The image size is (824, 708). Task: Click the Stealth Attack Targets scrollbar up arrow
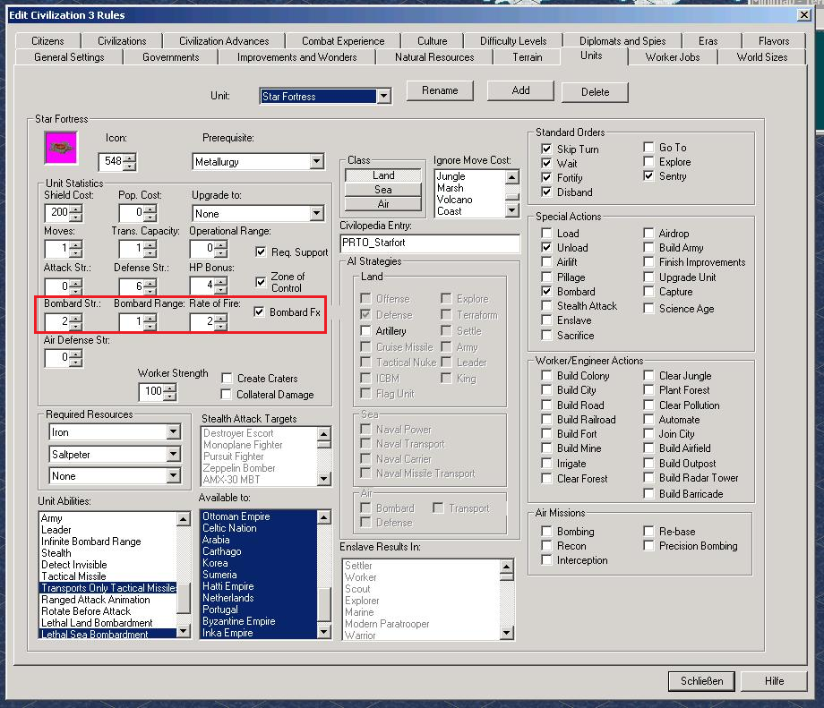click(323, 434)
